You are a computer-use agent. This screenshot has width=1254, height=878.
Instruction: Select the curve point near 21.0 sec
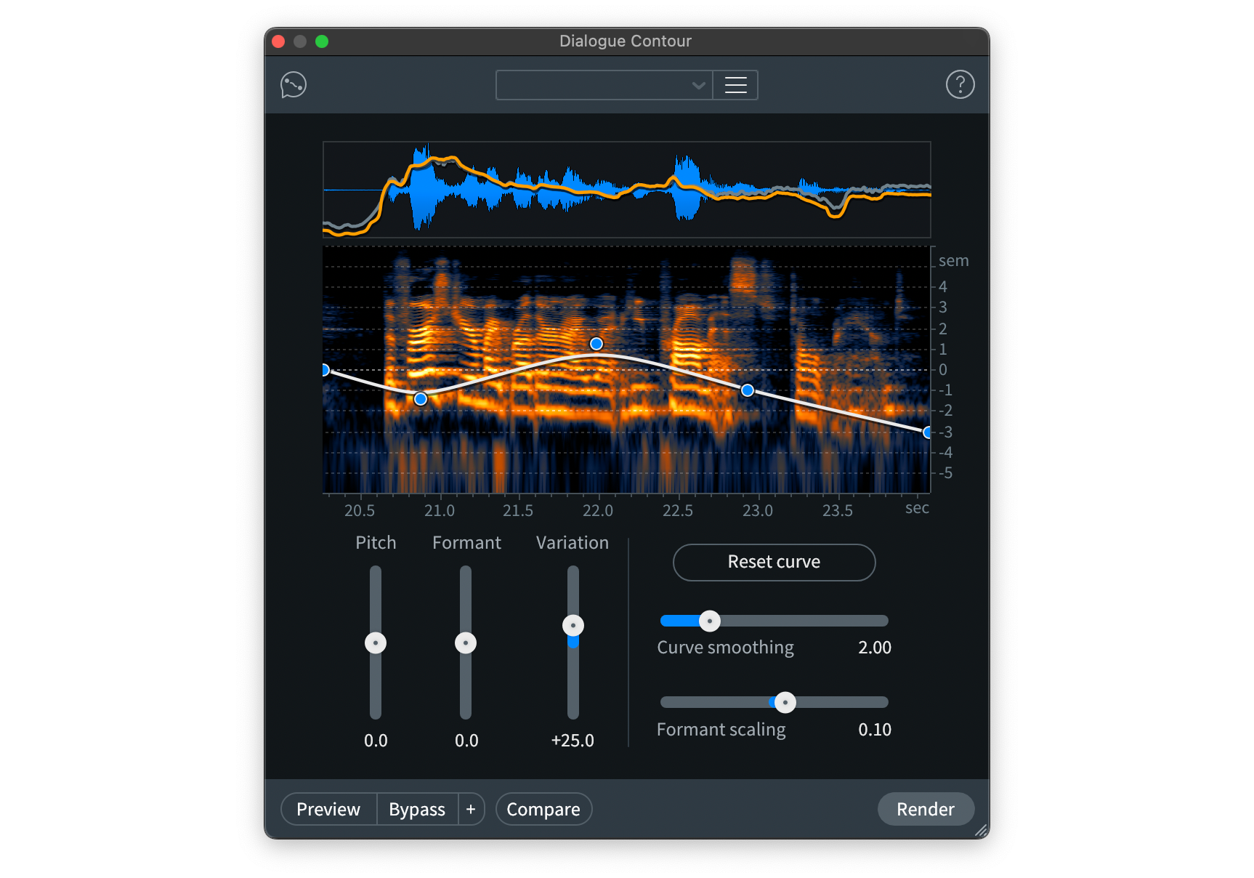[421, 399]
